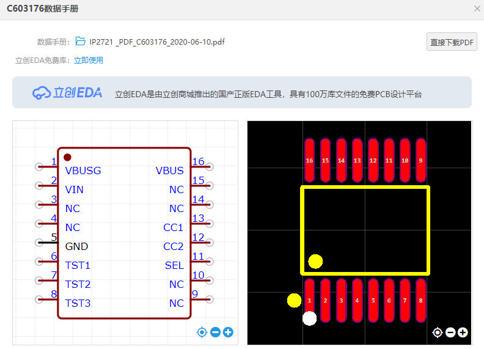Close the C603176 datasheet dialog

pyautogui.click(x=477, y=9)
